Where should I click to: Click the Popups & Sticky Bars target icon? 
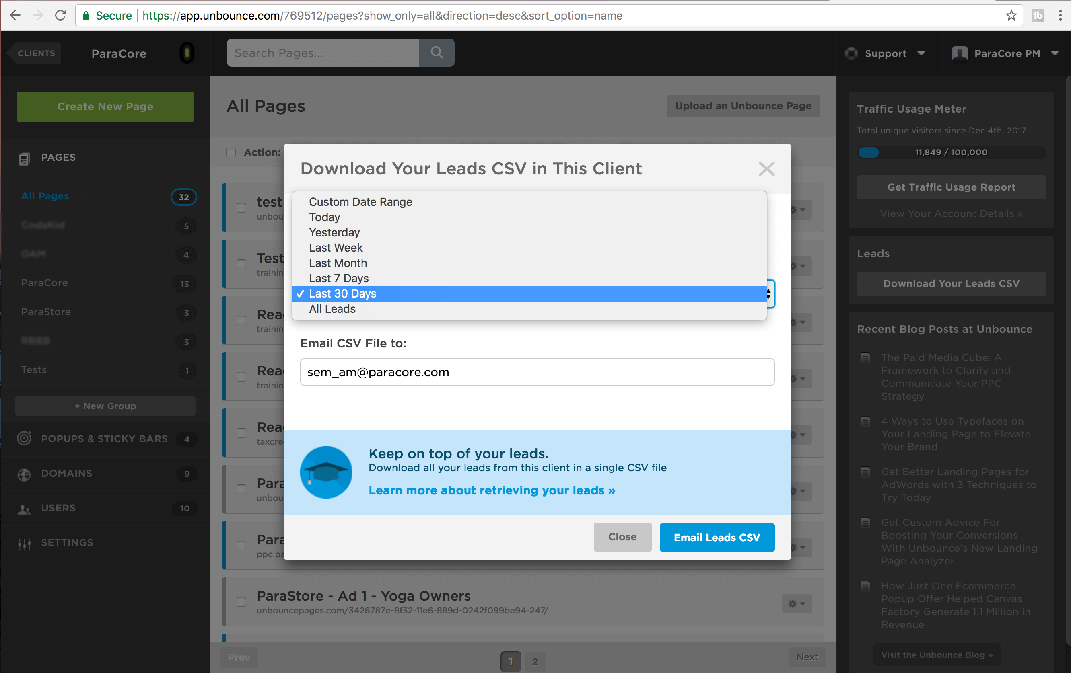coord(25,438)
